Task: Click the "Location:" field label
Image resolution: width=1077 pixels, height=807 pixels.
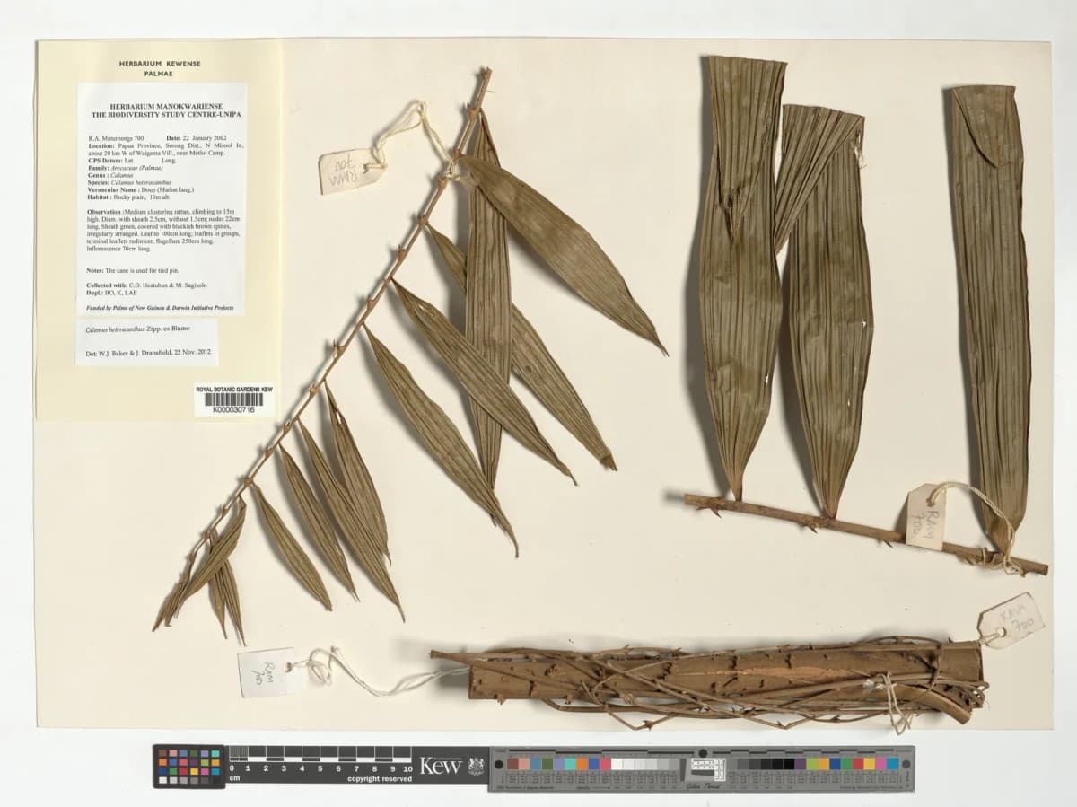Action: tap(102, 145)
